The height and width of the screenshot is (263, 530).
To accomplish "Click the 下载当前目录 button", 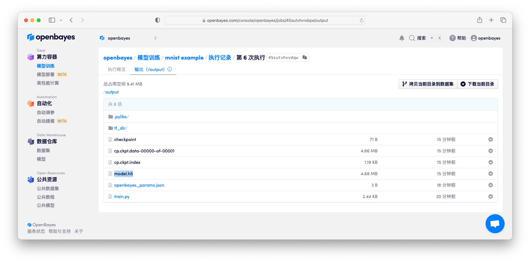I will click(x=477, y=84).
